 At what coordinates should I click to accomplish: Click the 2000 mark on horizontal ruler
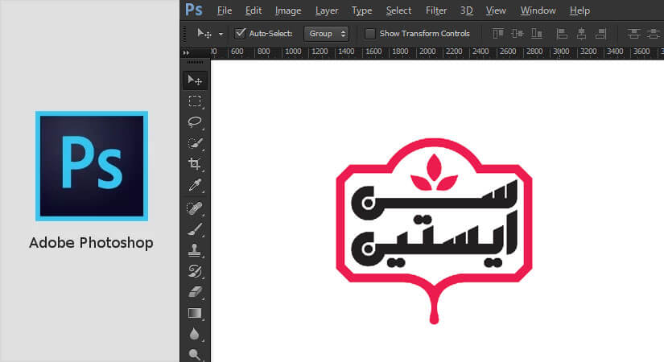(x=427, y=51)
